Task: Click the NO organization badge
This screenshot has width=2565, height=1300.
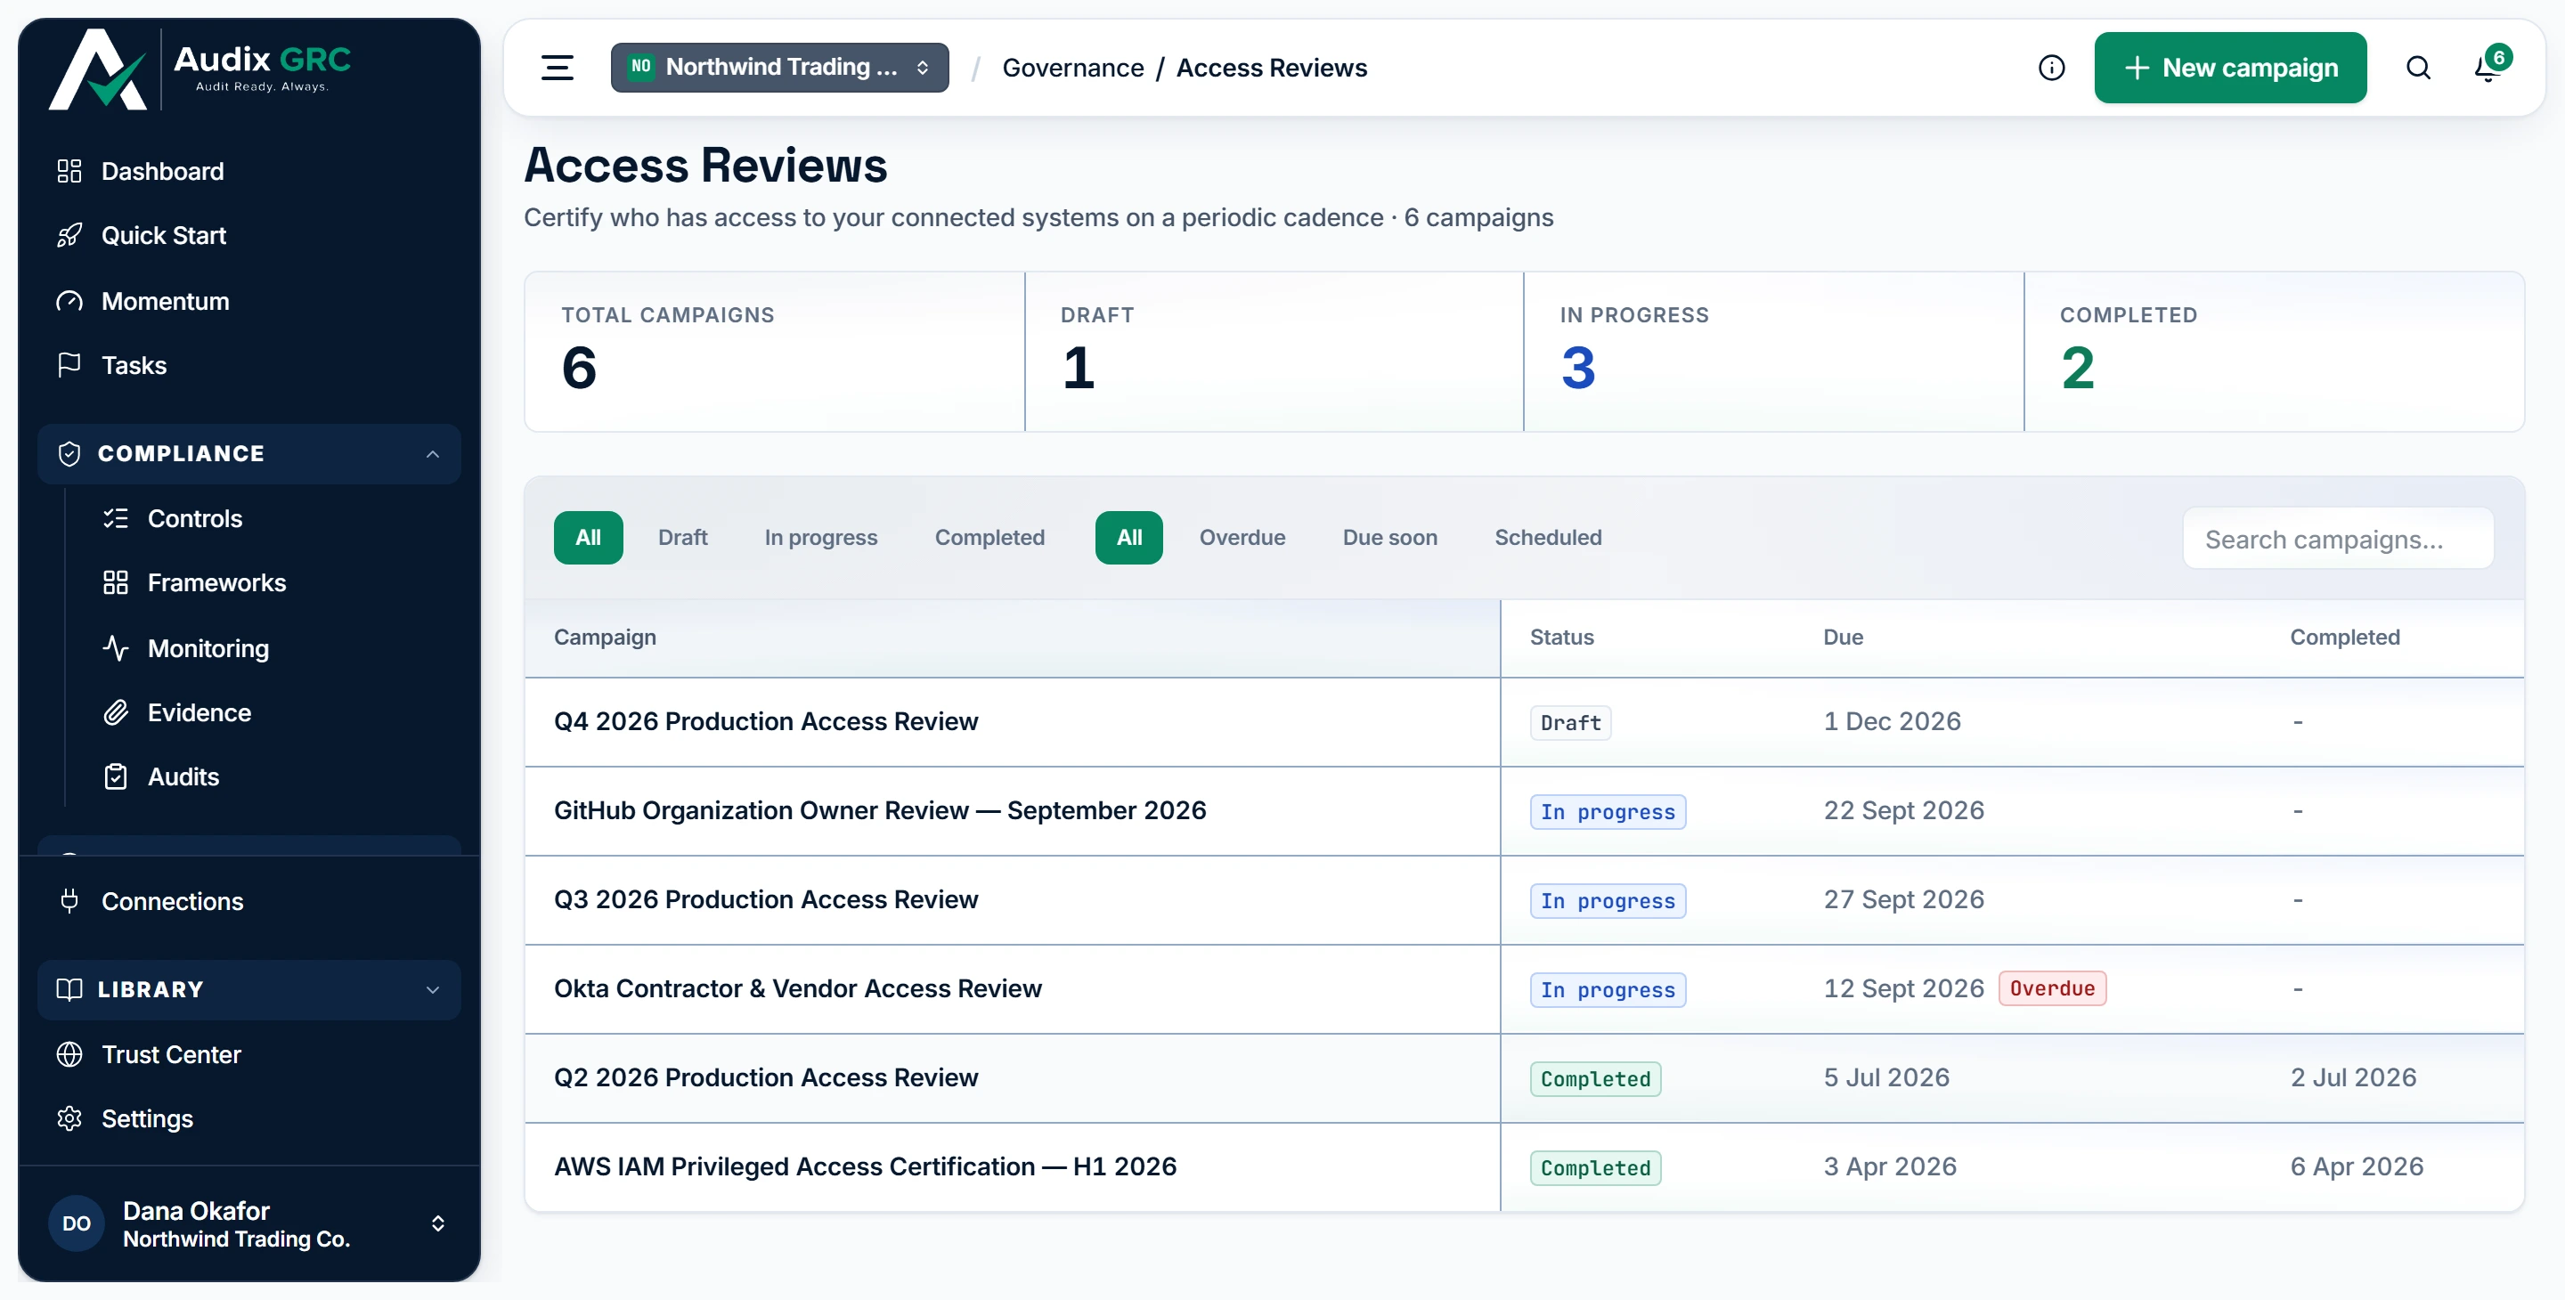Action: (x=641, y=67)
